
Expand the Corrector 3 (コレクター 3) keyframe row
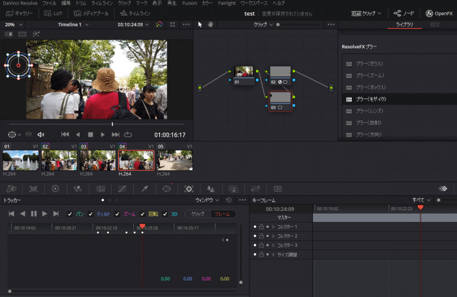click(273, 246)
